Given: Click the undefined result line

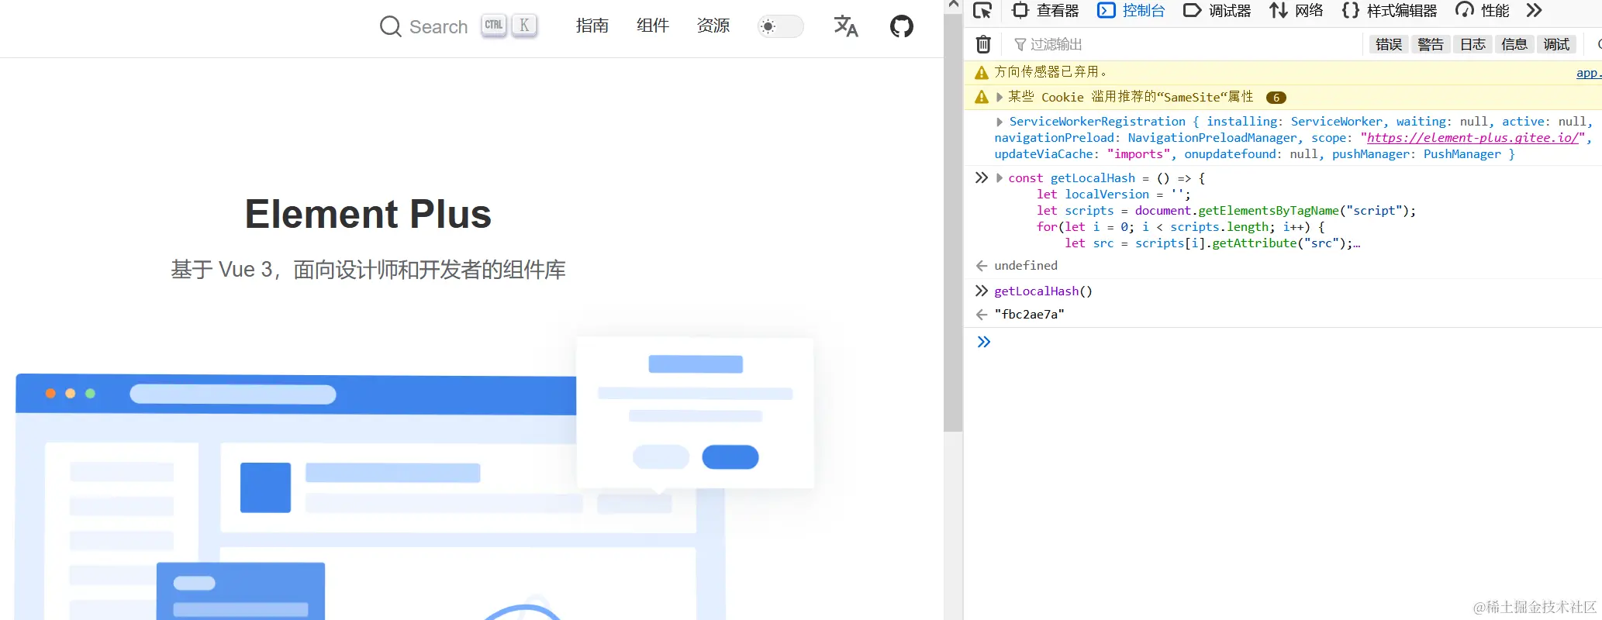Looking at the screenshot, I should 1025,265.
